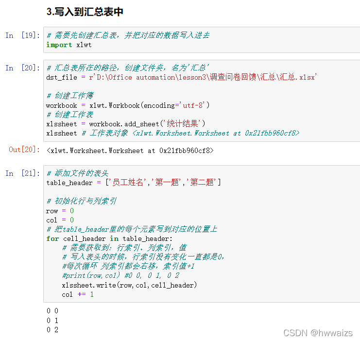Click the comment # 创建工作簿
Viewport: 360px width, 341px height.
[70, 96]
